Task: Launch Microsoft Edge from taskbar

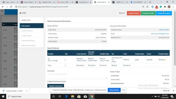Action: click(x=66, y=97)
